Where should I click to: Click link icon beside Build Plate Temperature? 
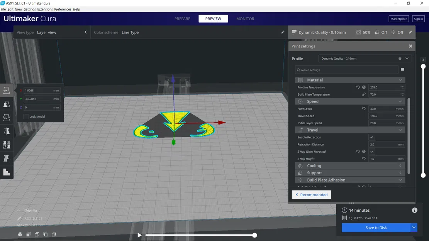point(364,94)
